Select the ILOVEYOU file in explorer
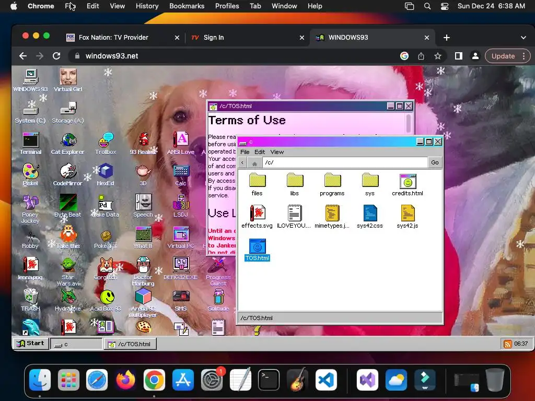Image resolution: width=535 pixels, height=401 pixels. point(295,217)
